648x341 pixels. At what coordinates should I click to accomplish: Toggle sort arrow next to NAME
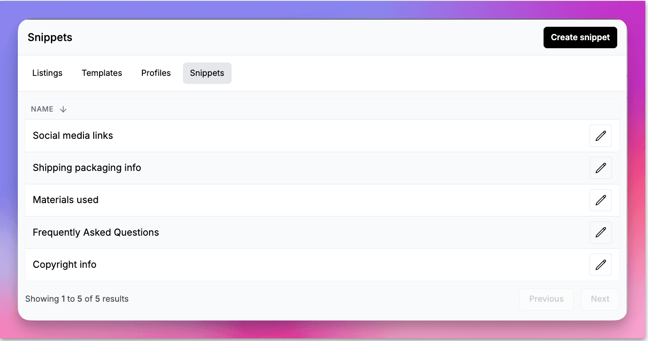pos(63,109)
